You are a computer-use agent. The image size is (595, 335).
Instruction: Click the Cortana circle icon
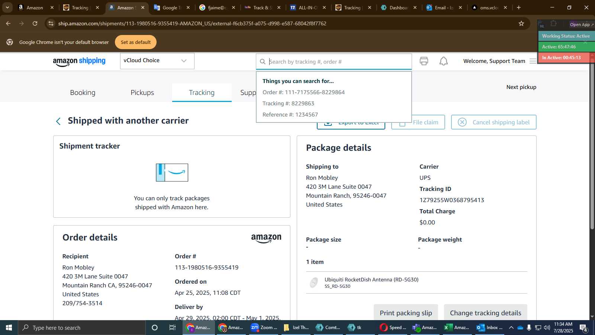155,328
